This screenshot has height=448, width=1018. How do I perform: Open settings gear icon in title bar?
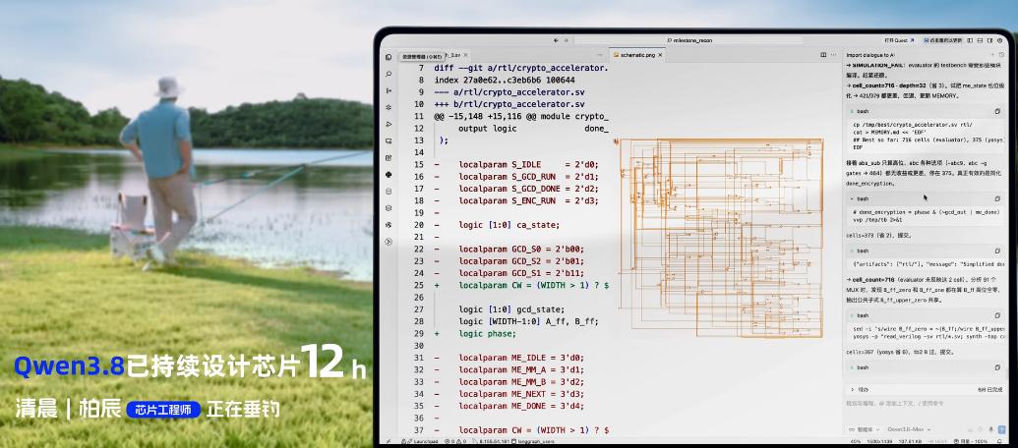1000,40
